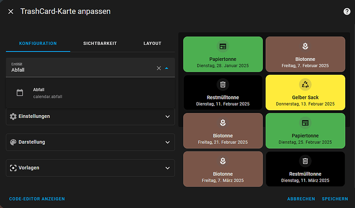
Task: Click the palette icon next to Darstellung
Action: (x=13, y=142)
